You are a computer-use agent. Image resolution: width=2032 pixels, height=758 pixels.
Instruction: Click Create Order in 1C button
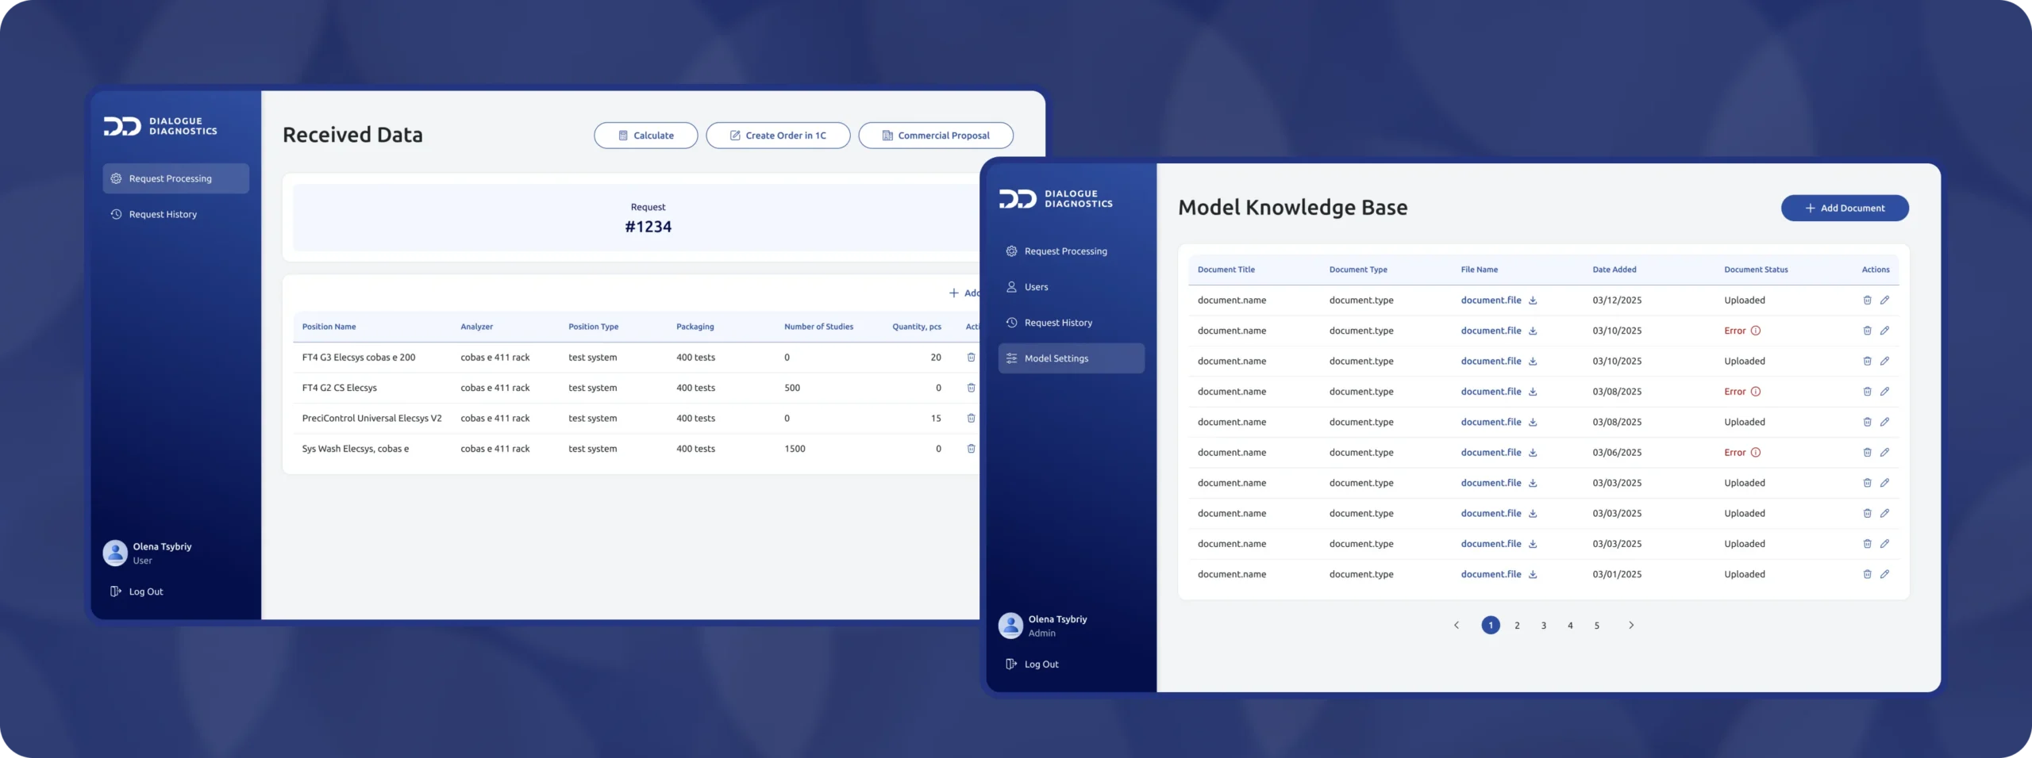pos(778,136)
